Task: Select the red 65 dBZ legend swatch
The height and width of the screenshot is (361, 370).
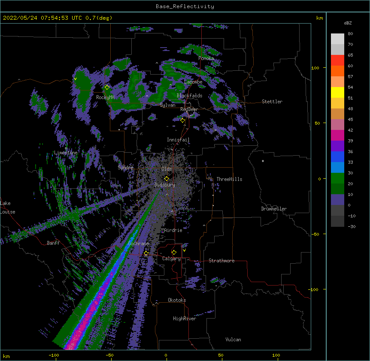Action: (337, 60)
